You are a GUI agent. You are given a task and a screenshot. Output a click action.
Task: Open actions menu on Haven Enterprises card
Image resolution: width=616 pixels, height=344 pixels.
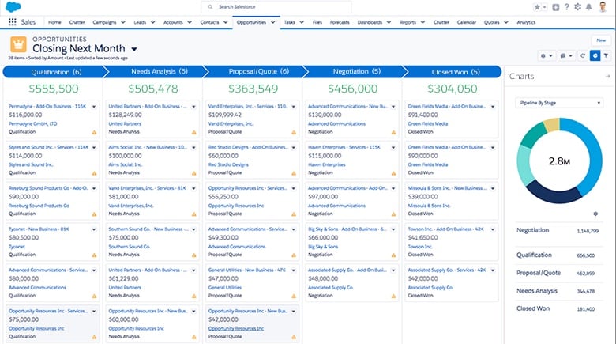pos(393,148)
